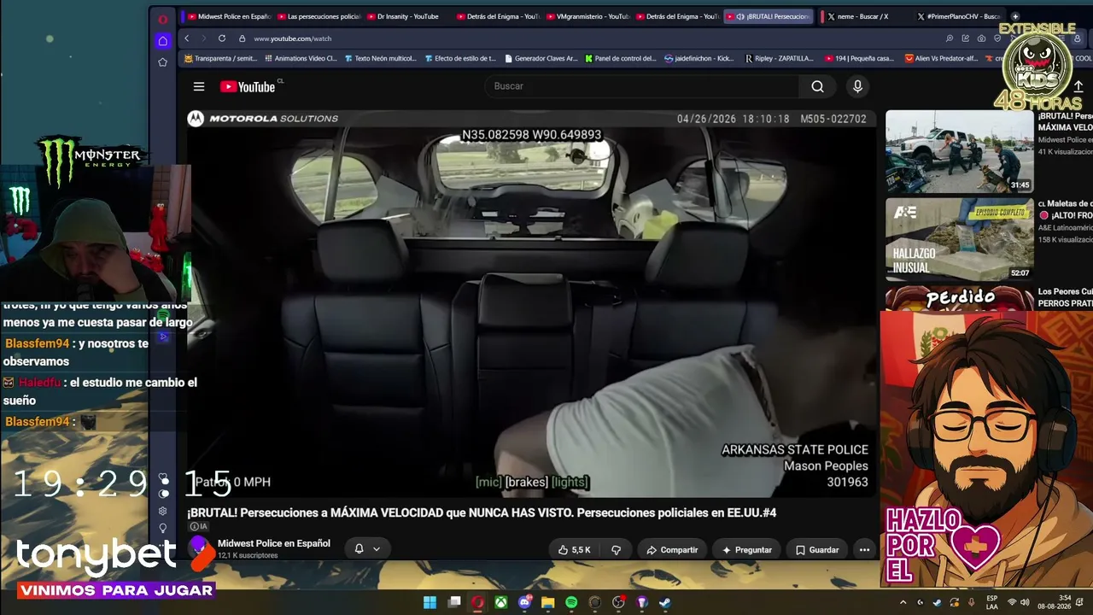
Task: Open the video title text
Action: point(482,512)
